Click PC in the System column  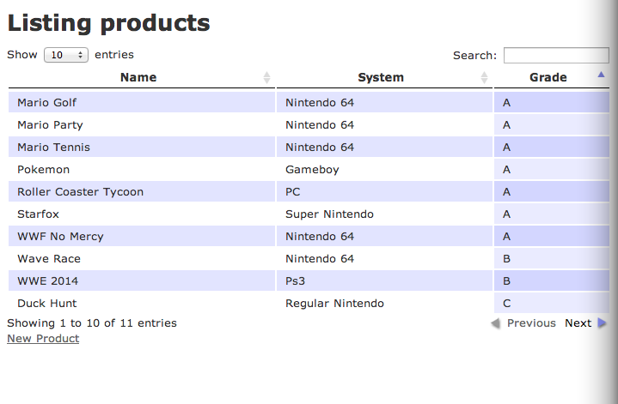click(293, 191)
